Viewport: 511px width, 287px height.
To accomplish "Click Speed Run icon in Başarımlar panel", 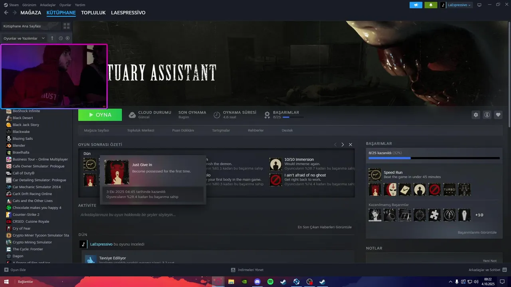I will [x=375, y=174].
